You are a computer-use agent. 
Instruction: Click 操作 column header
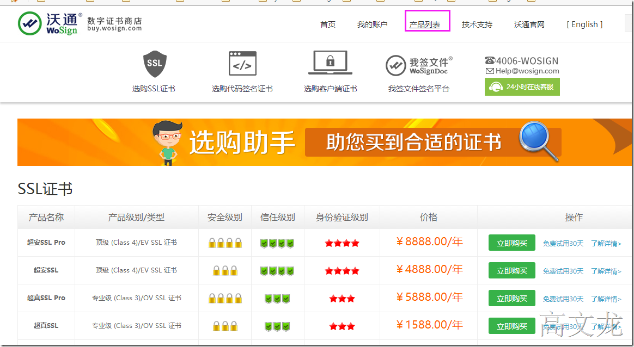click(574, 218)
